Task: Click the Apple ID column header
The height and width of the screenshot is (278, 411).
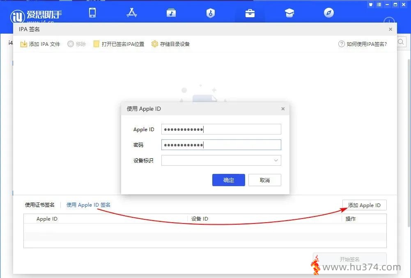Action: click(47, 219)
